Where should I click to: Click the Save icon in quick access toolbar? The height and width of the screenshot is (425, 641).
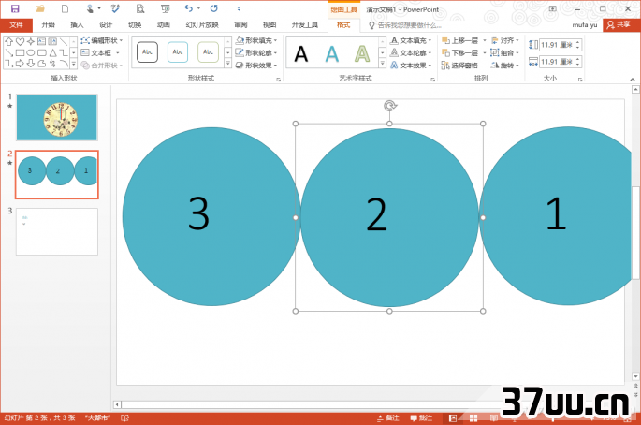15,8
